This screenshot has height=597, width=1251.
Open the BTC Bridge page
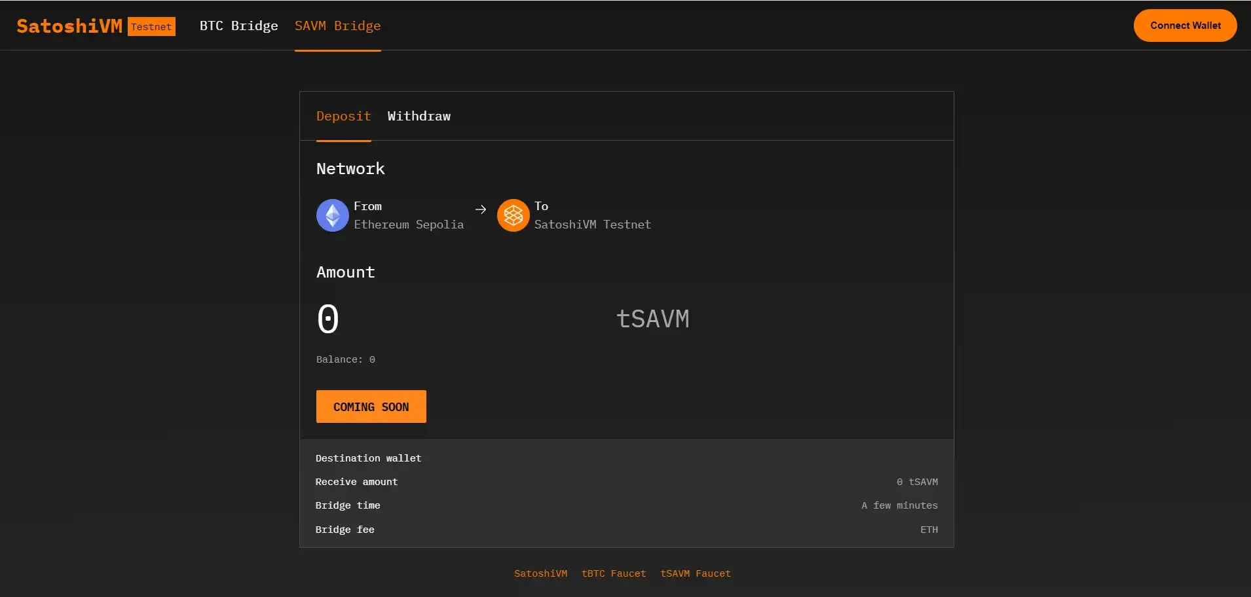[x=238, y=26]
